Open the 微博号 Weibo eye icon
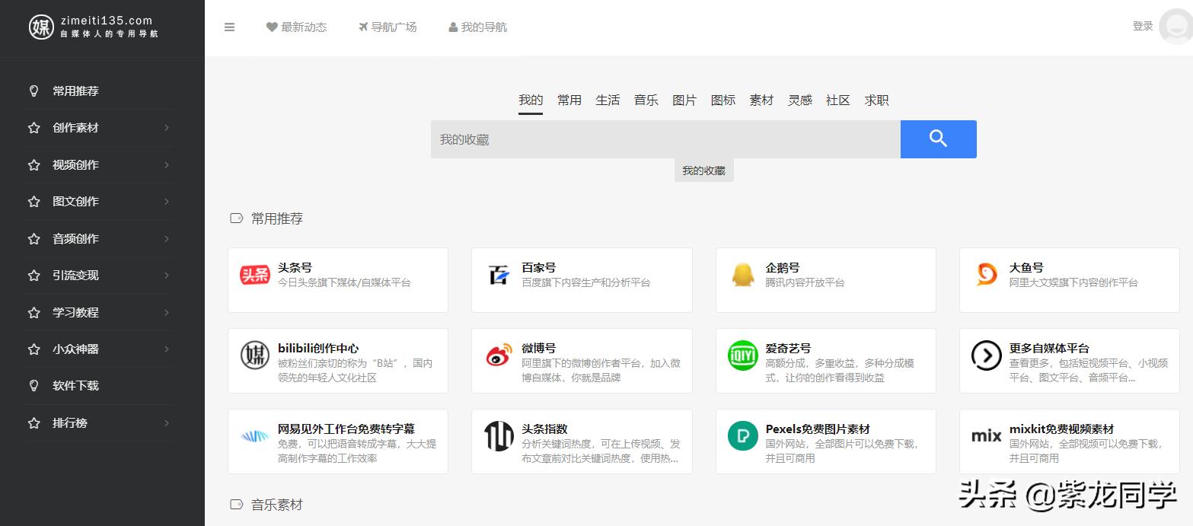Image resolution: width=1193 pixels, height=526 pixels. (499, 355)
